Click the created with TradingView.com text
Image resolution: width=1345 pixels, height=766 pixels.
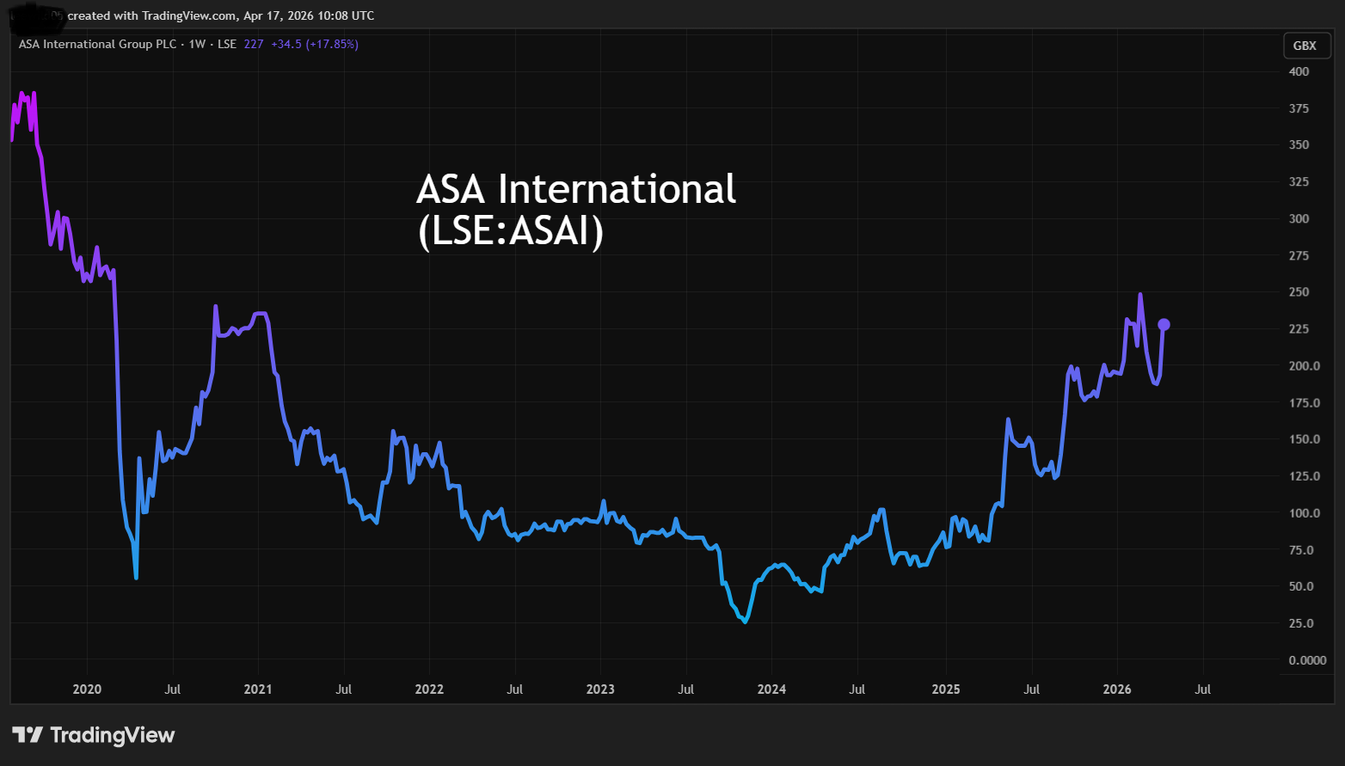(151, 15)
